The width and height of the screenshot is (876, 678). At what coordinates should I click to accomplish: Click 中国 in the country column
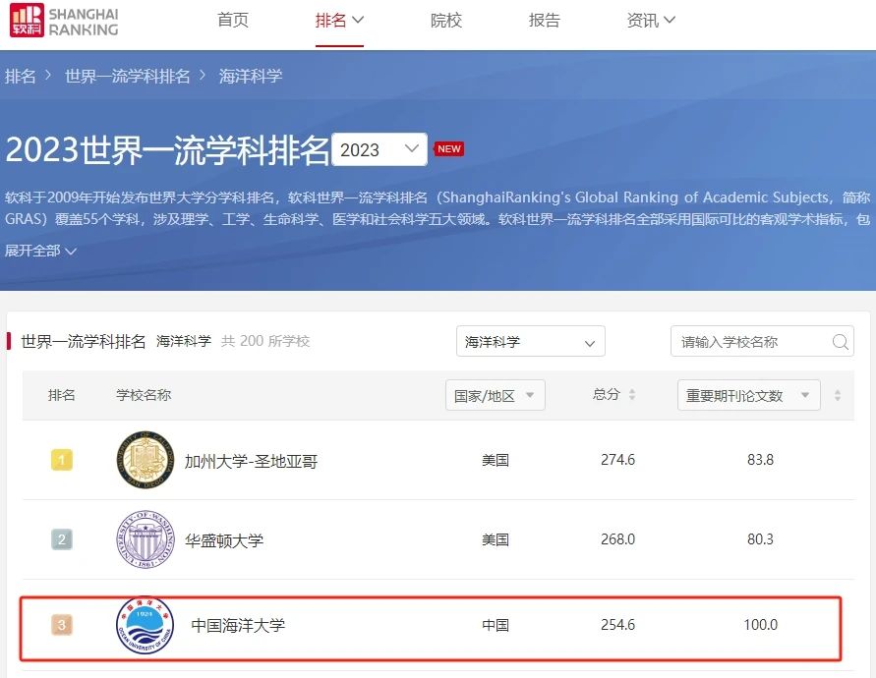click(496, 625)
